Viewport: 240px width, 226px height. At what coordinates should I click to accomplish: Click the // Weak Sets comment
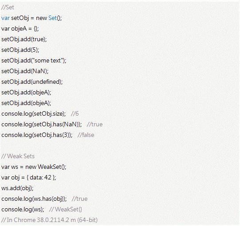point(18,156)
